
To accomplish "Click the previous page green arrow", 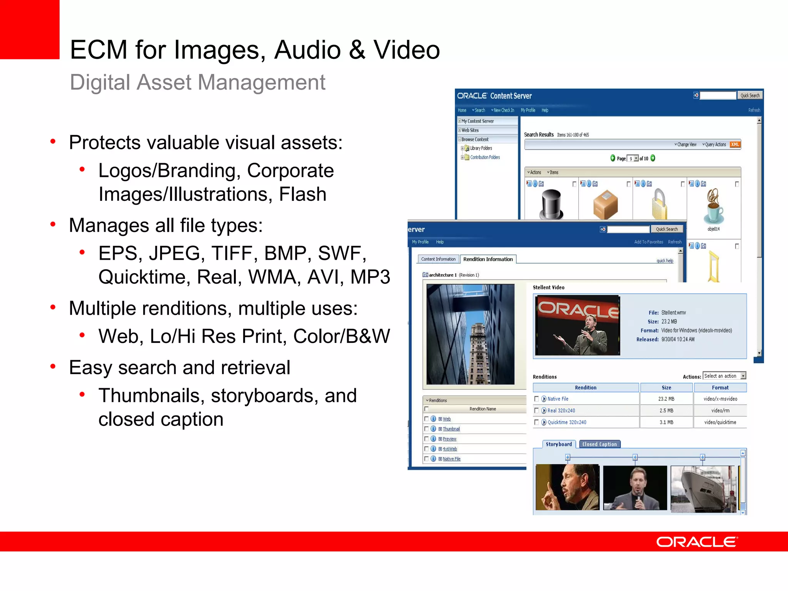I will [613, 158].
